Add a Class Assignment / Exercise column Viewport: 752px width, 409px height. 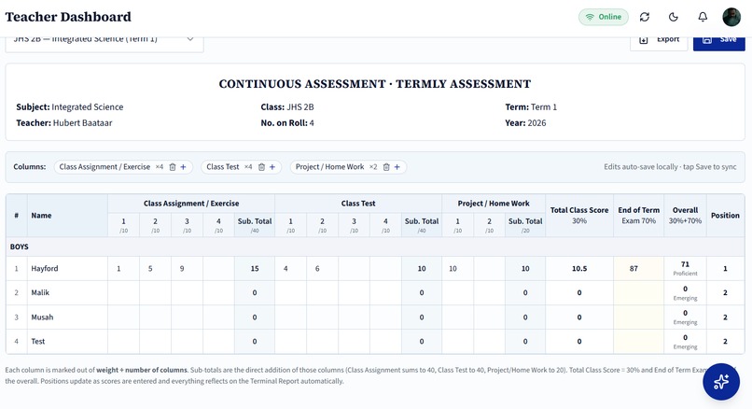(183, 167)
